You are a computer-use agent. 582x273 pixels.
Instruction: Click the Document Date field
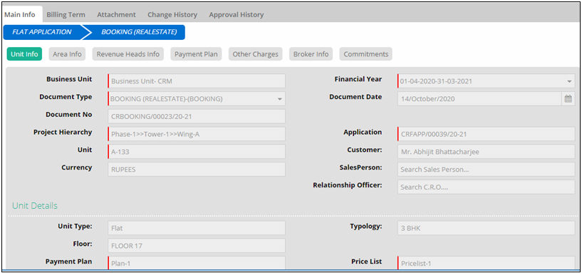[479, 99]
